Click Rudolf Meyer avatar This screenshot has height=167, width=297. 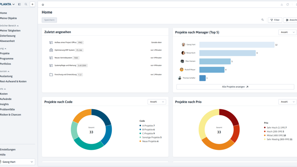[x=181, y=70]
